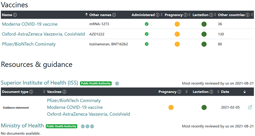Click info icon beside Other countries header

point(247,15)
